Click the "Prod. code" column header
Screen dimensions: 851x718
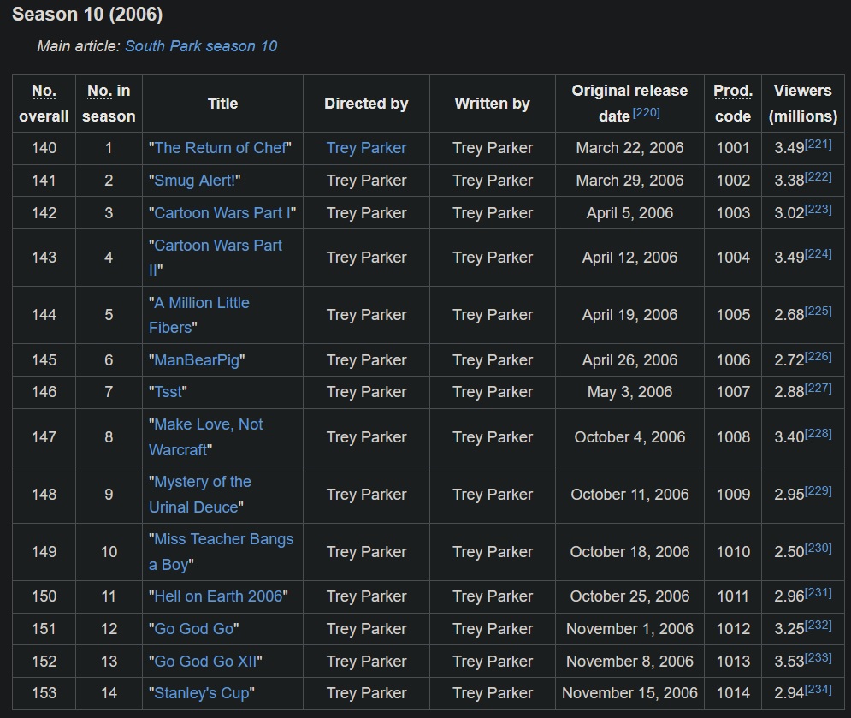coord(733,104)
